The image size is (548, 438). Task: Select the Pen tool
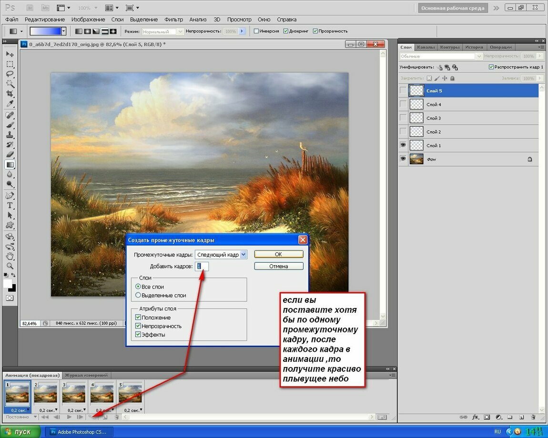point(10,196)
